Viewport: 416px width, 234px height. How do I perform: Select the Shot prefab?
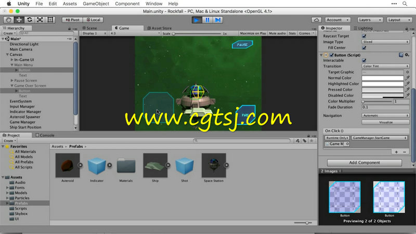[x=185, y=165]
